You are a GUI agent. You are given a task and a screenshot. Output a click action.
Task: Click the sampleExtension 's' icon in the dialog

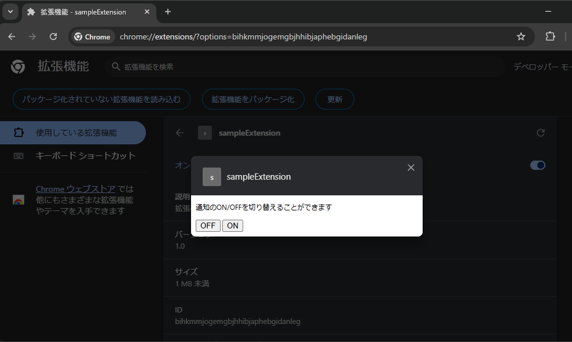(211, 177)
